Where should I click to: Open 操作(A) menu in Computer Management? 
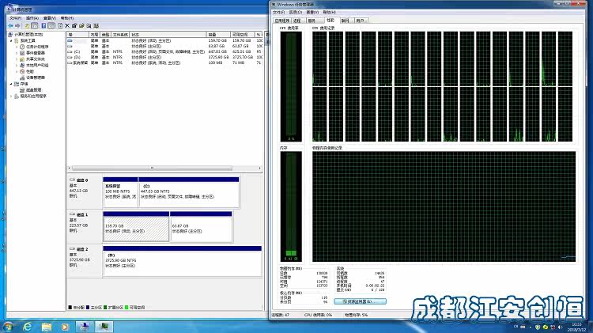[32, 17]
